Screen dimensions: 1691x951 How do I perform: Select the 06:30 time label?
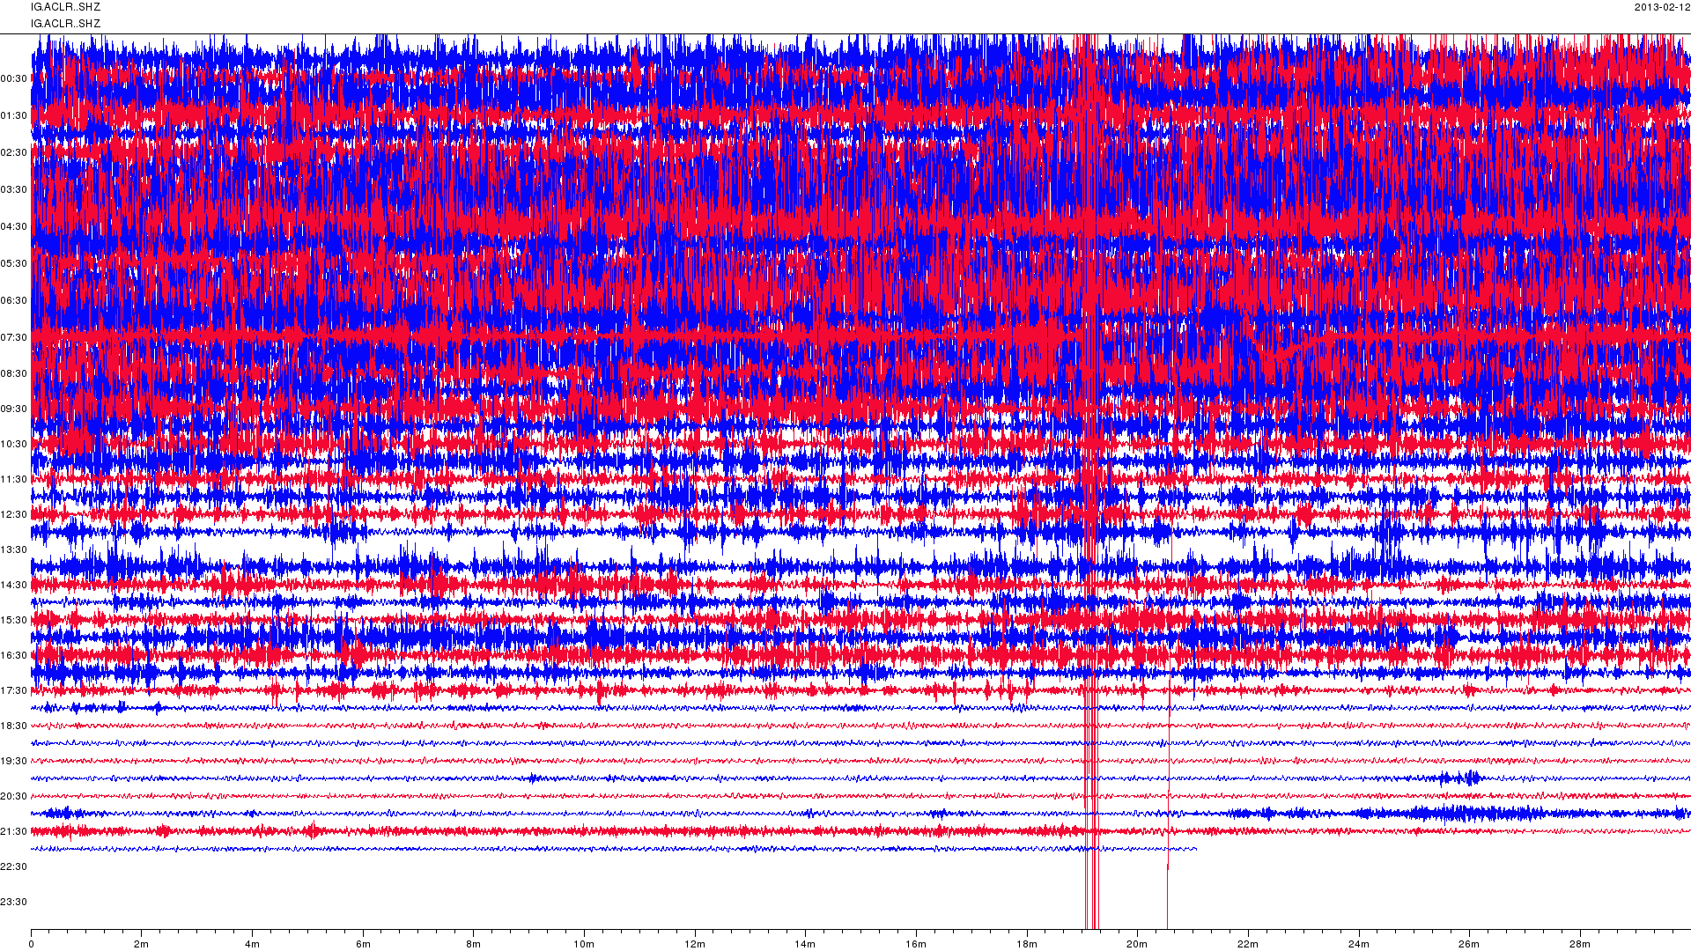pos(13,301)
